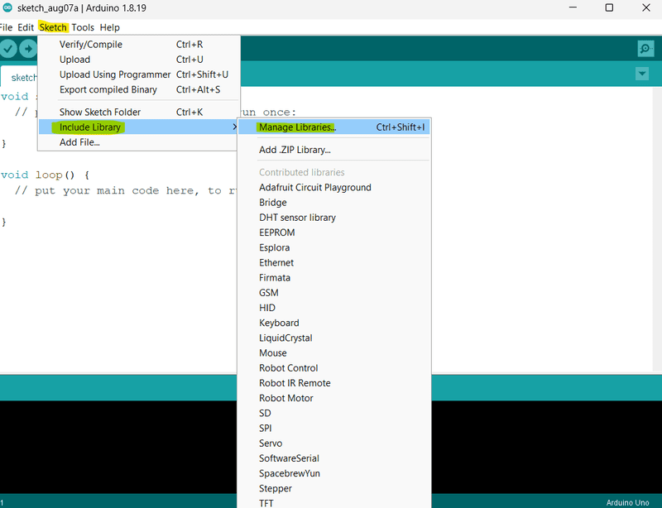Open the Help menu

110,27
